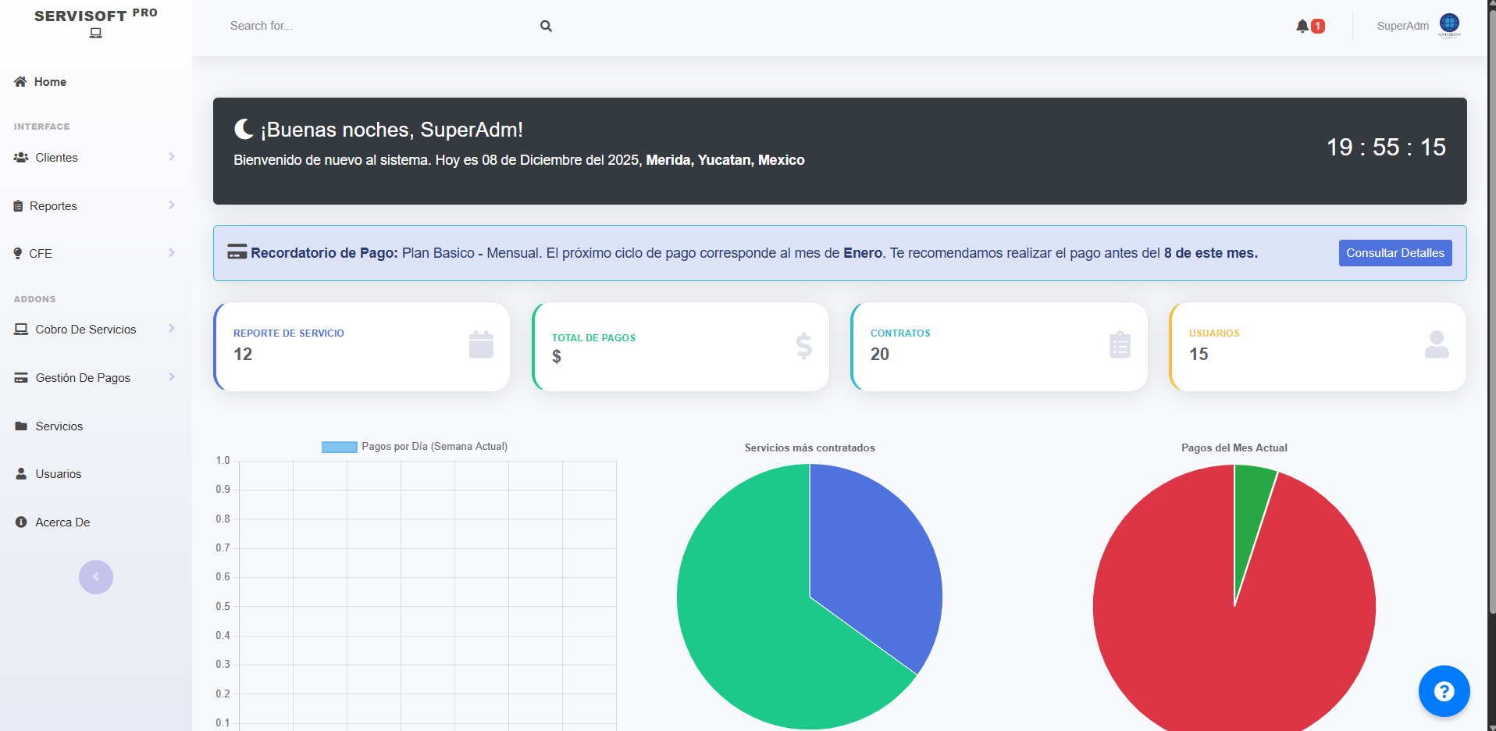Click the clipboard icon on Contratos card
Screen dimensions: 1496x731
1119,344
